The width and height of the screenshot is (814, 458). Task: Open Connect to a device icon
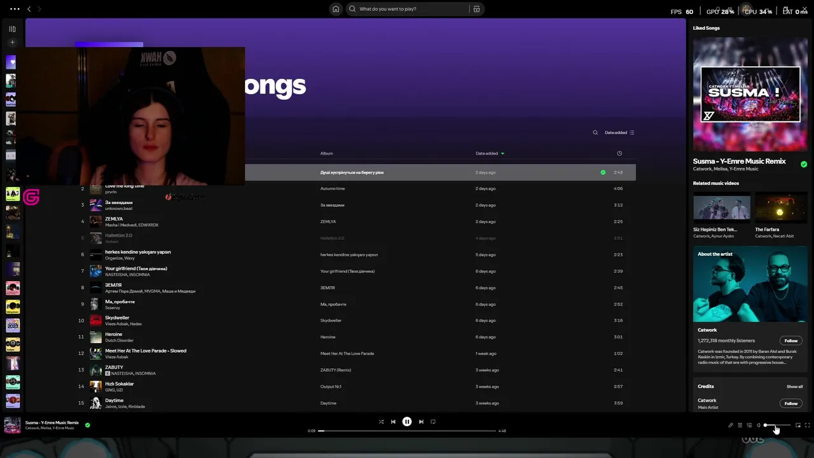749,425
